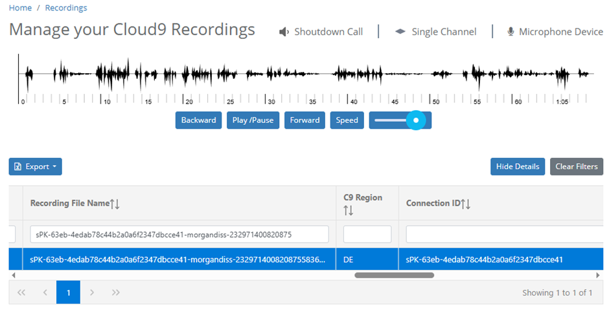Go to the Home breadcrumb
This screenshot has width=609, height=310.
coord(20,8)
